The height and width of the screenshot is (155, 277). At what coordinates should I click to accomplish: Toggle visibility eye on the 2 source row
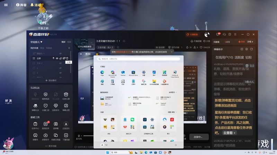point(60,73)
